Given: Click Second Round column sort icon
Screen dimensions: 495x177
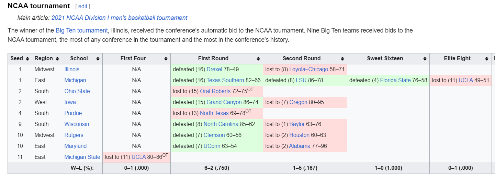Looking at the screenshot, I should pos(342,59).
